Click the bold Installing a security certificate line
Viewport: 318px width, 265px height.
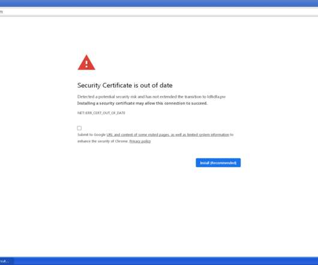click(x=142, y=103)
